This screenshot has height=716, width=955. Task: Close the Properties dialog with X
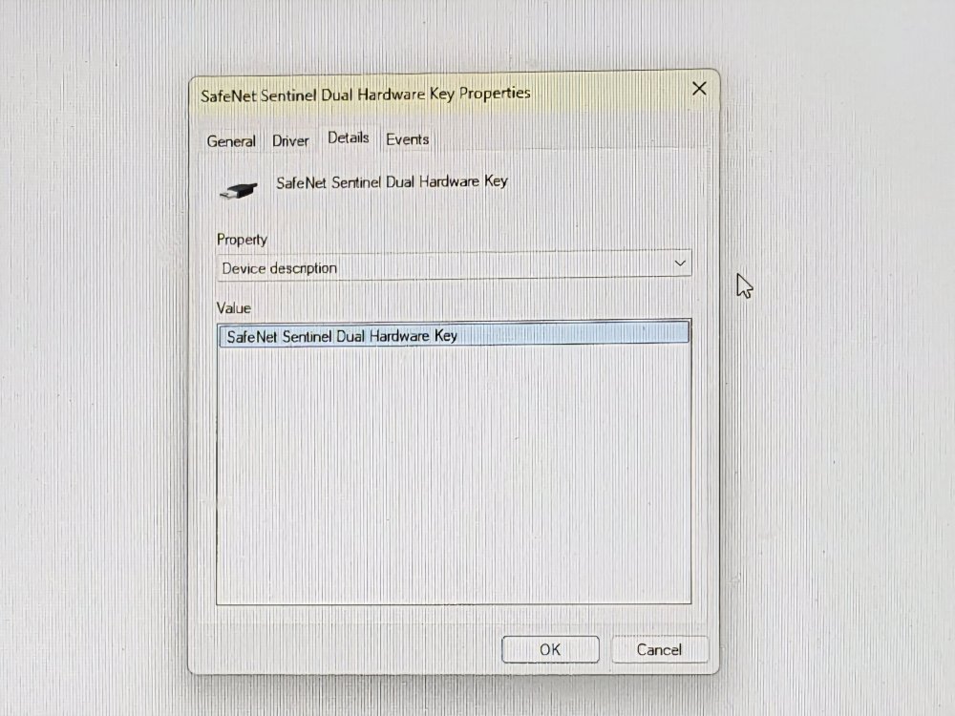[x=699, y=89]
